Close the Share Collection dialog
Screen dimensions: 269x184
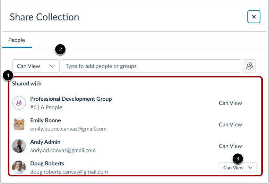(254, 17)
